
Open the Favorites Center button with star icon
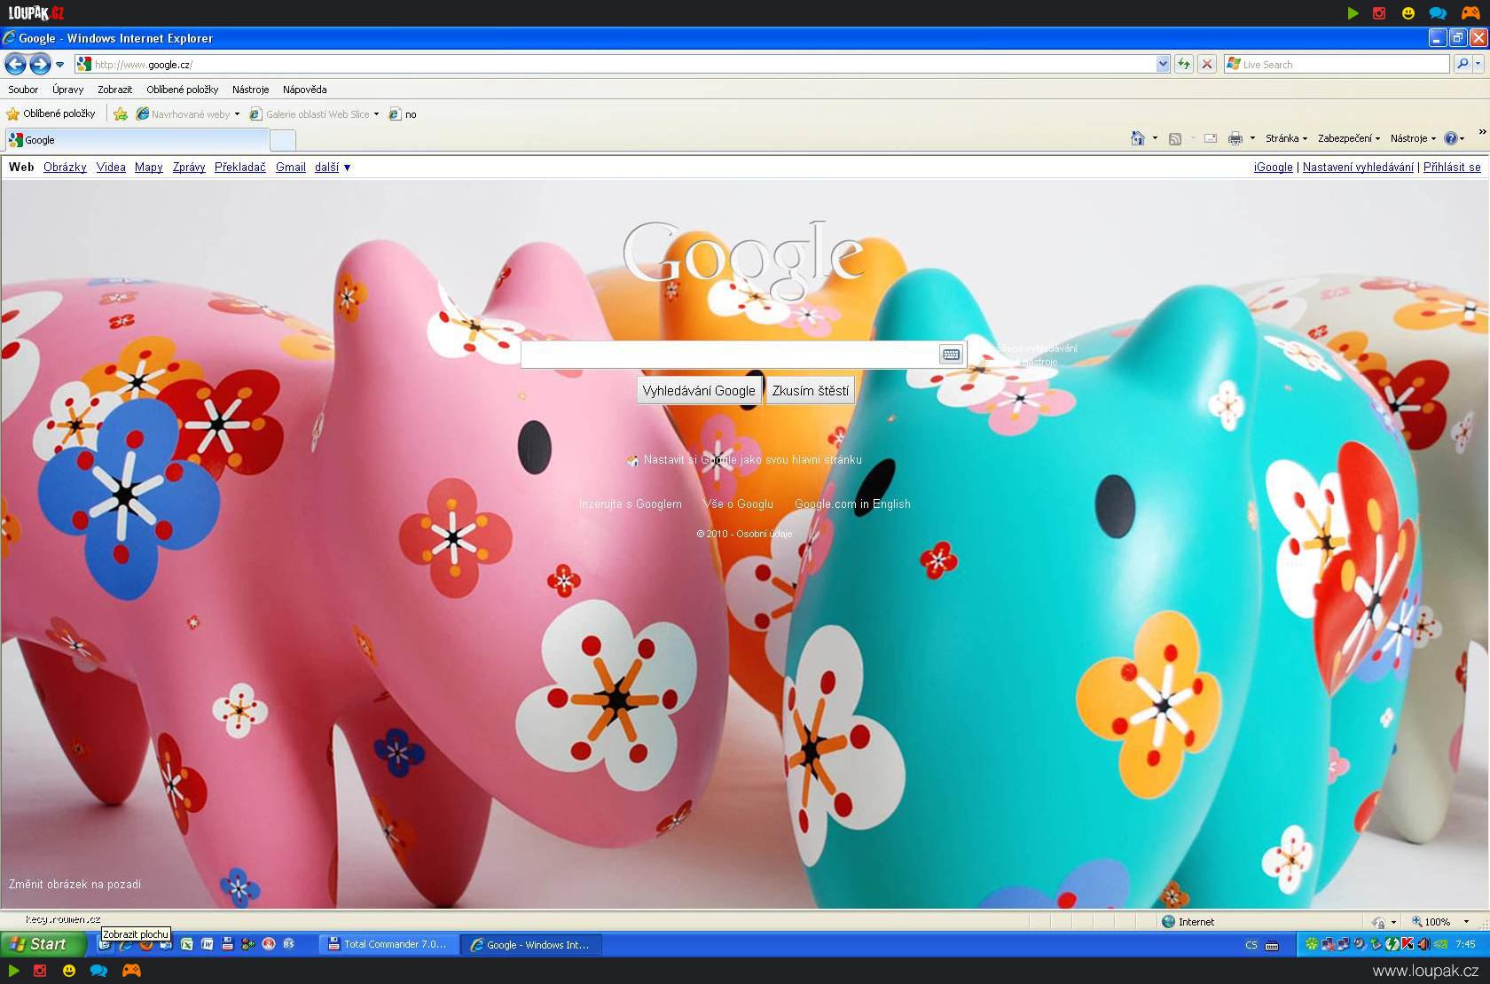tap(51, 113)
